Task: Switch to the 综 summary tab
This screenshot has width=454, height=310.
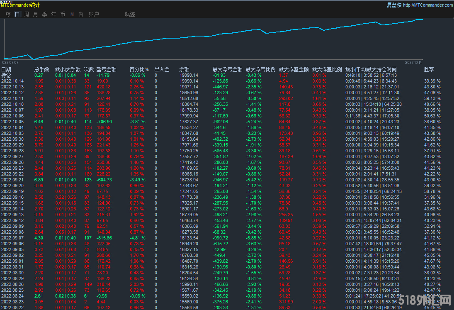Action: coord(8,14)
